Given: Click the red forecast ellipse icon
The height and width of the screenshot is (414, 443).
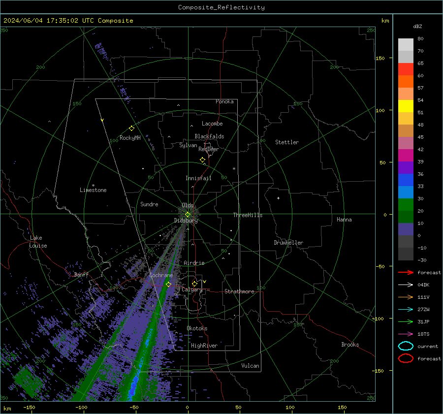Looking at the screenshot, I should [406, 358].
